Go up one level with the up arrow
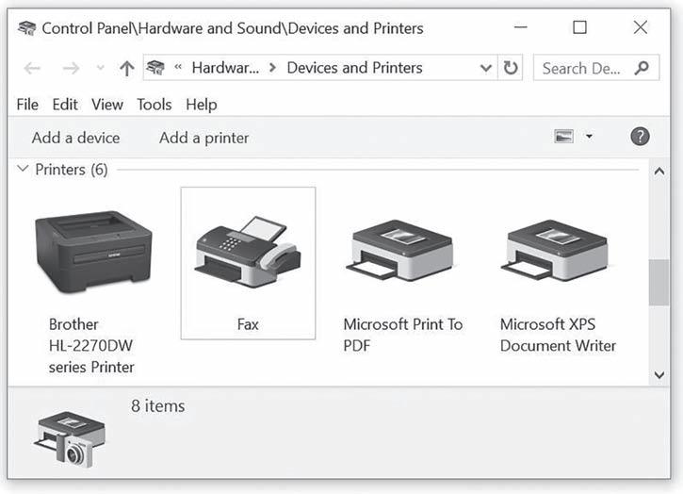Image resolution: width=683 pixels, height=494 pixels. [127, 68]
